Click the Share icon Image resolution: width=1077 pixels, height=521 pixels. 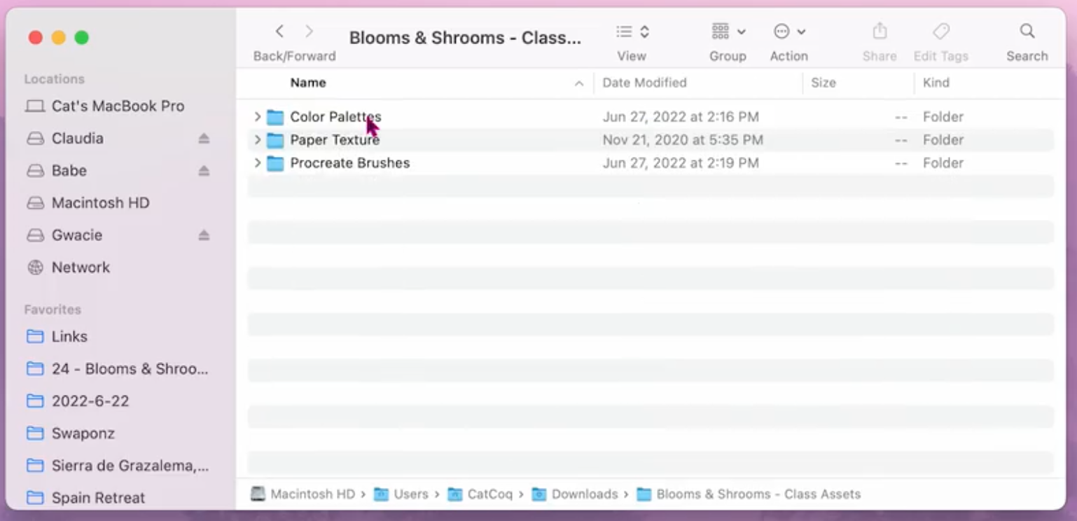(x=879, y=31)
